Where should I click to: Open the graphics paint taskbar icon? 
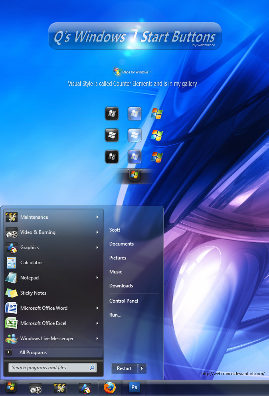point(85,388)
